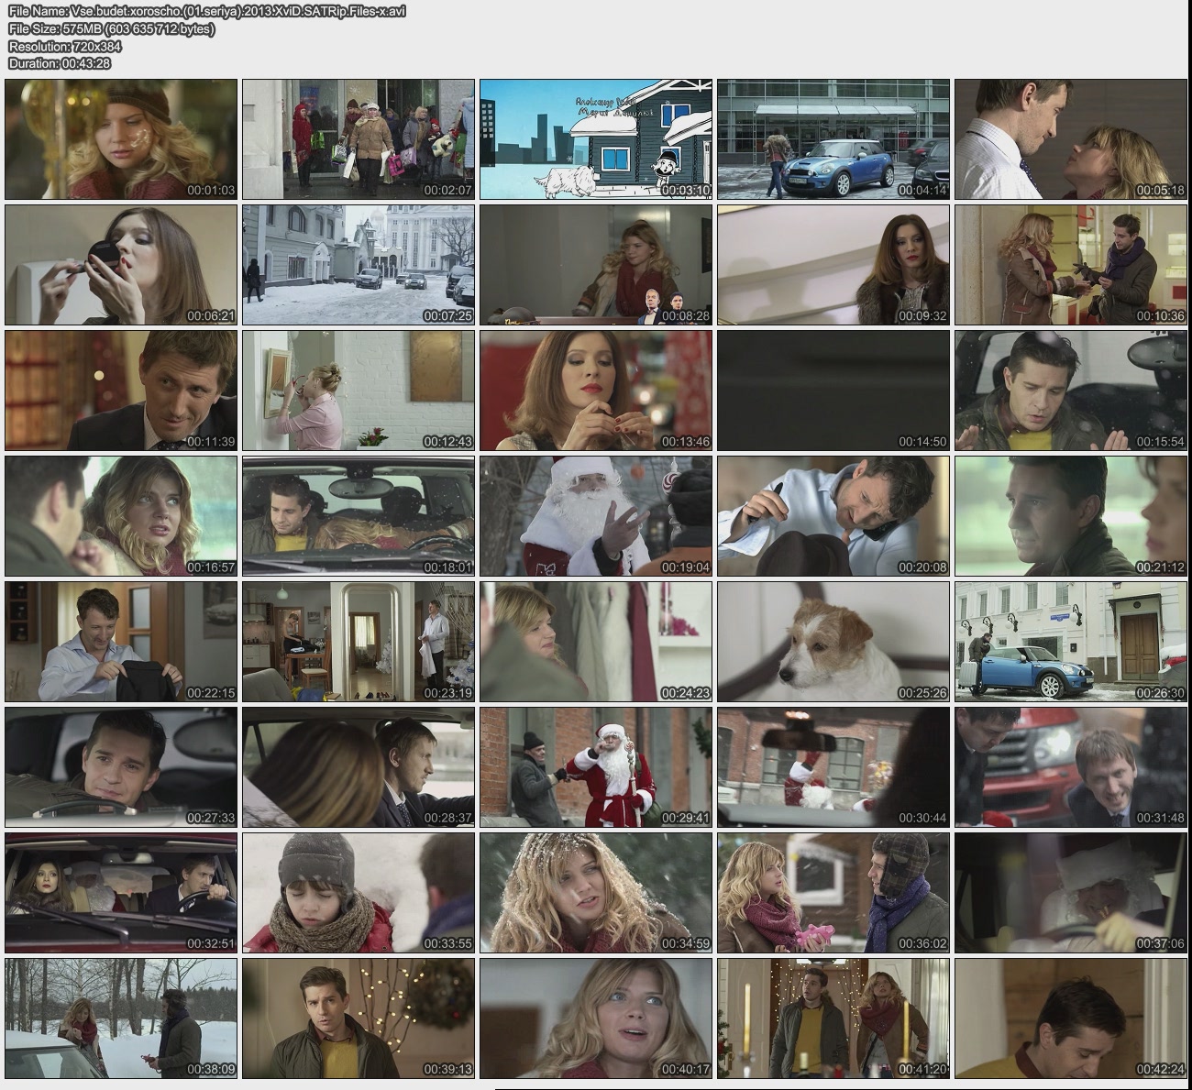Click the Resolution 720x384 text
1192x1090 pixels.
[64, 46]
